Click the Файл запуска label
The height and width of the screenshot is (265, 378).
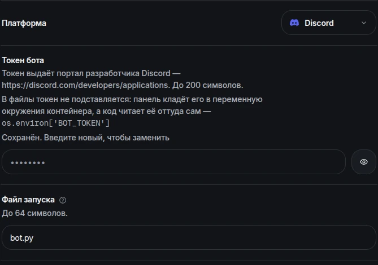click(28, 200)
